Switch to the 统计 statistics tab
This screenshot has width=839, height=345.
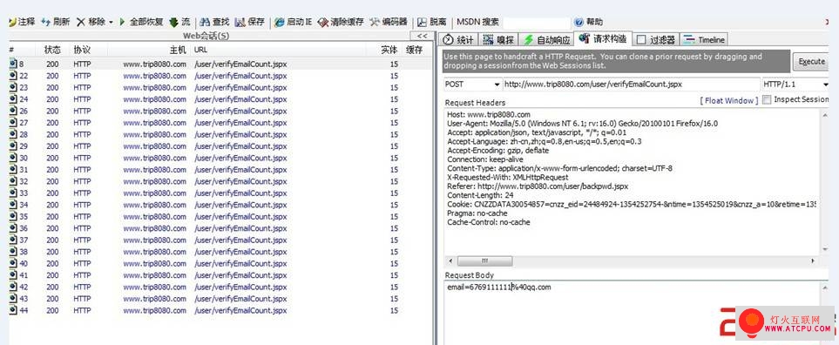(x=459, y=39)
